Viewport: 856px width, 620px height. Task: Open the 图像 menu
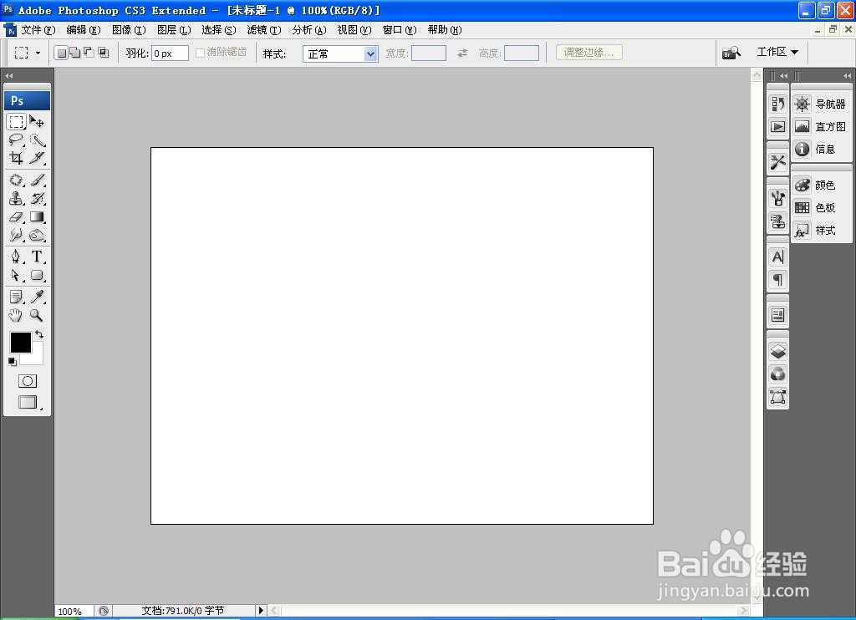click(129, 30)
